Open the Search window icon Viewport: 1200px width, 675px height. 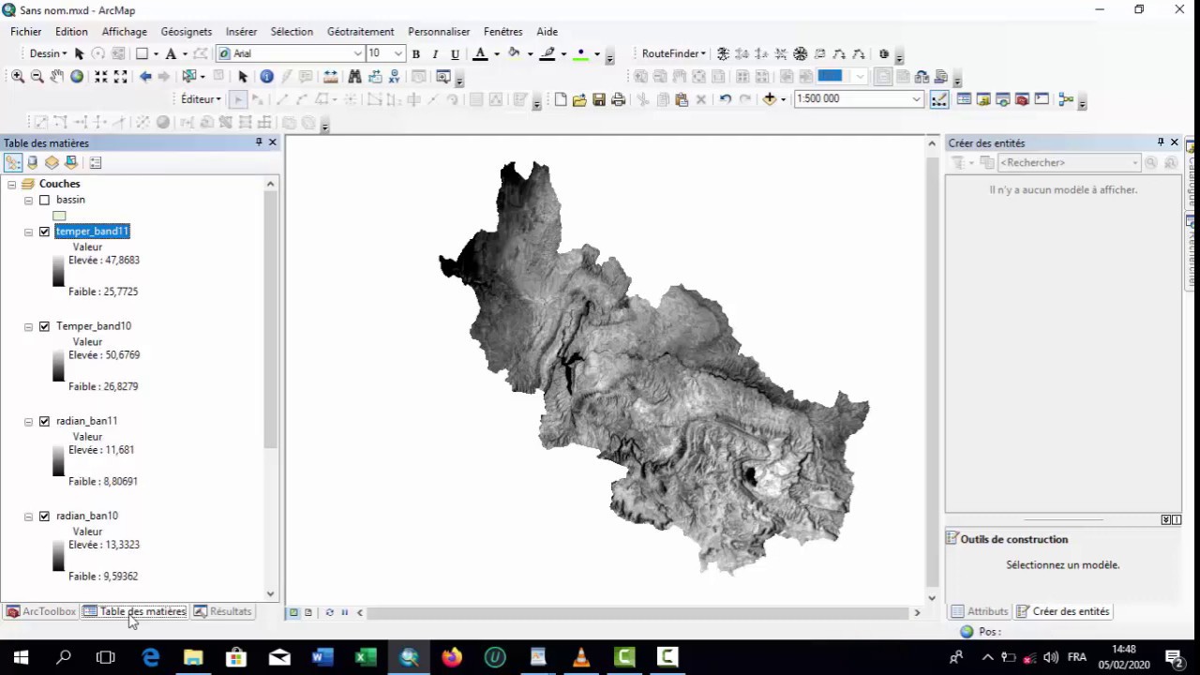point(1003,99)
